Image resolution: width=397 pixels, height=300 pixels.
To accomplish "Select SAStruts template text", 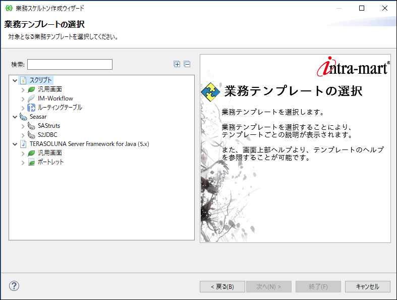I will (49, 126).
